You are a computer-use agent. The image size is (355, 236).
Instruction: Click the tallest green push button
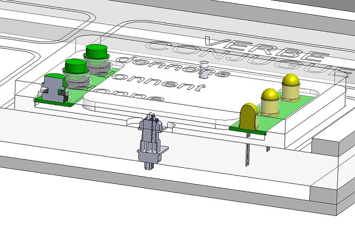click(x=97, y=54)
